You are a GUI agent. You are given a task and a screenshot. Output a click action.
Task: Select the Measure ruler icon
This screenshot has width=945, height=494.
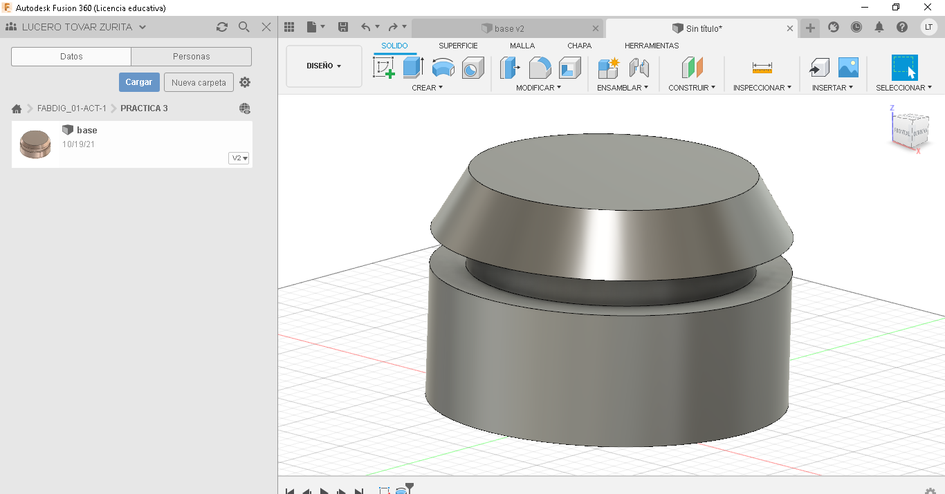coord(762,68)
